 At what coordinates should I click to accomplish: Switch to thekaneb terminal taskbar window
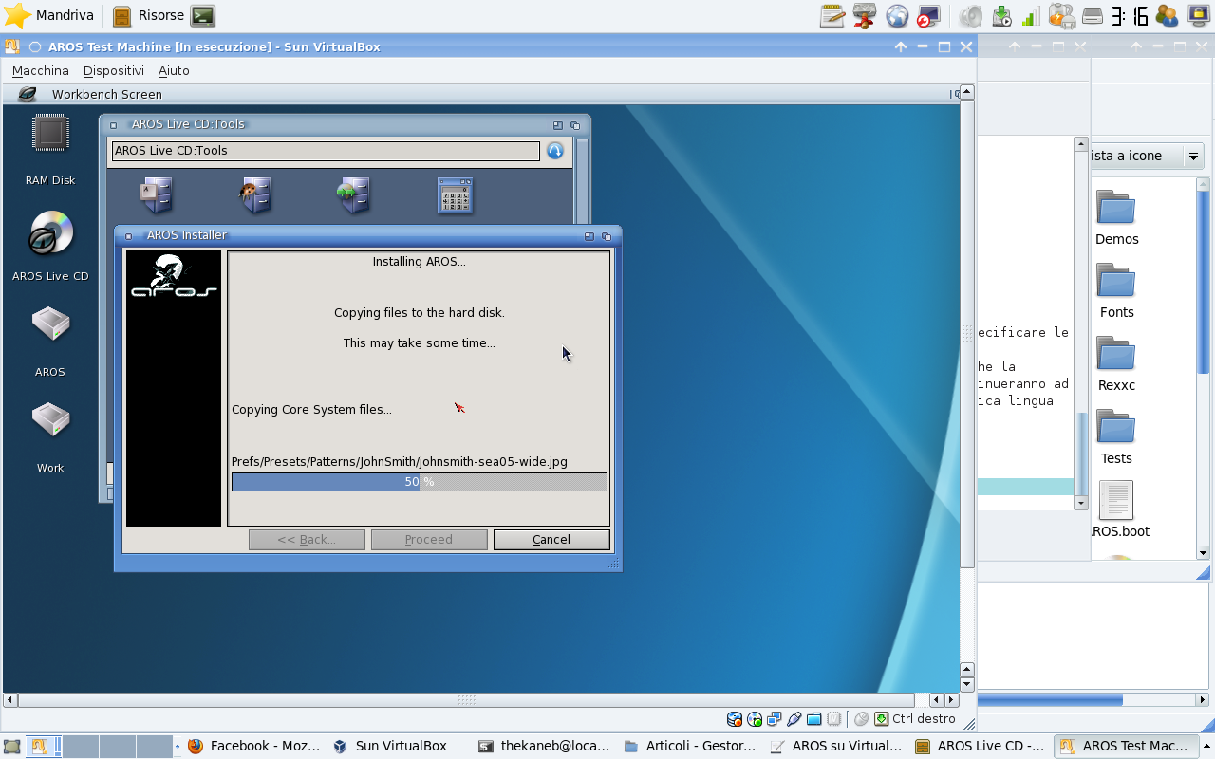(544, 747)
